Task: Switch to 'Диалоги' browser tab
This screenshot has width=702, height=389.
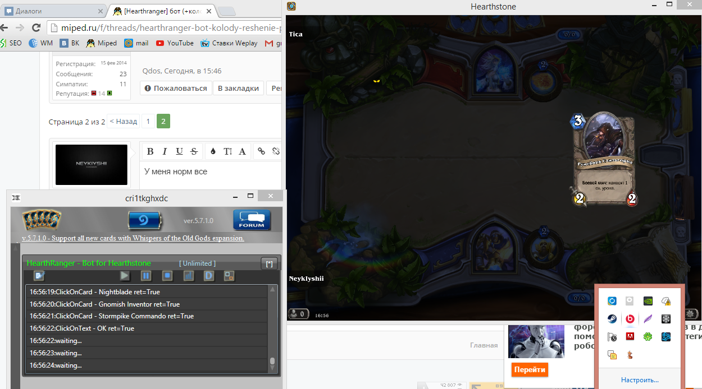Action: (x=53, y=11)
